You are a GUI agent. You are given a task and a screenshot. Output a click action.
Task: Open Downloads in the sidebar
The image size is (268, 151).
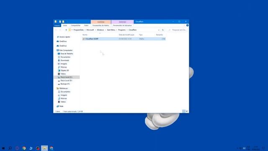65,60
